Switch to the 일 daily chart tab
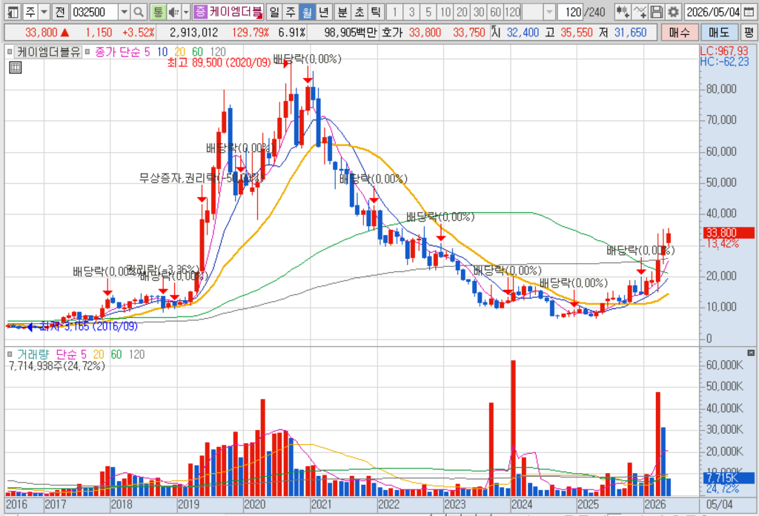Image resolution: width=759 pixels, height=516 pixels. [274, 12]
